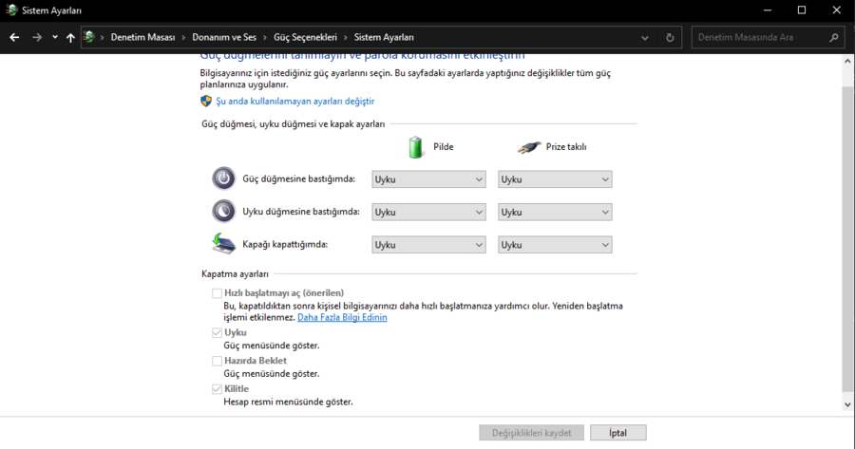Open power button plugged-in dropdown
The height and width of the screenshot is (449, 855).
click(x=555, y=179)
